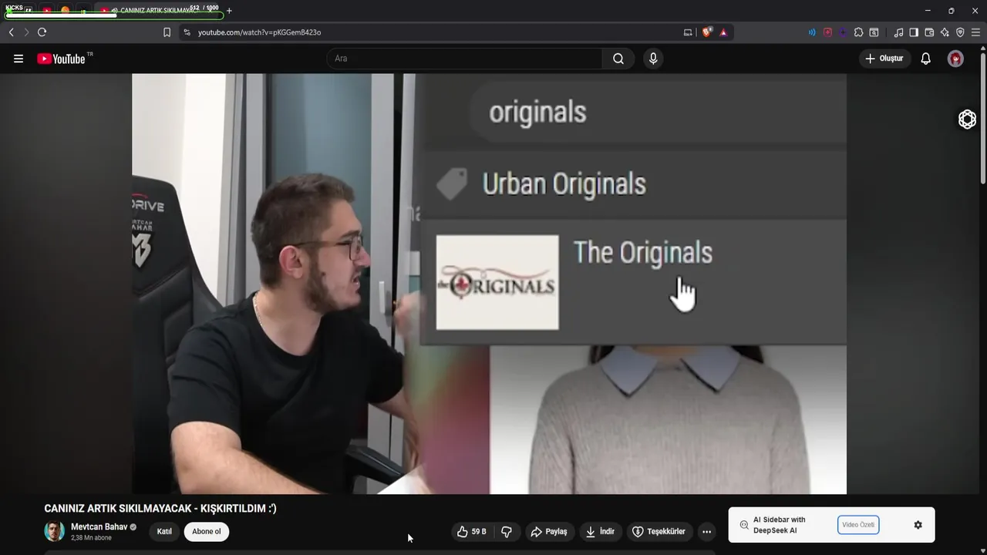
Task: Dislike the video with thumbs down
Action: click(x=507, y=532)
